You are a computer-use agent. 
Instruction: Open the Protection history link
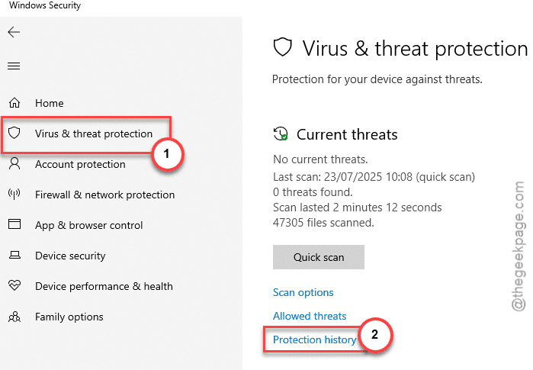click(314, 339)
